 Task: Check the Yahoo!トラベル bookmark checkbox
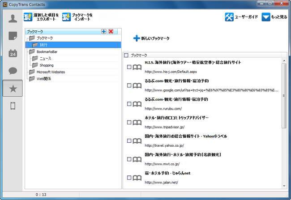(x=129, y=140)
